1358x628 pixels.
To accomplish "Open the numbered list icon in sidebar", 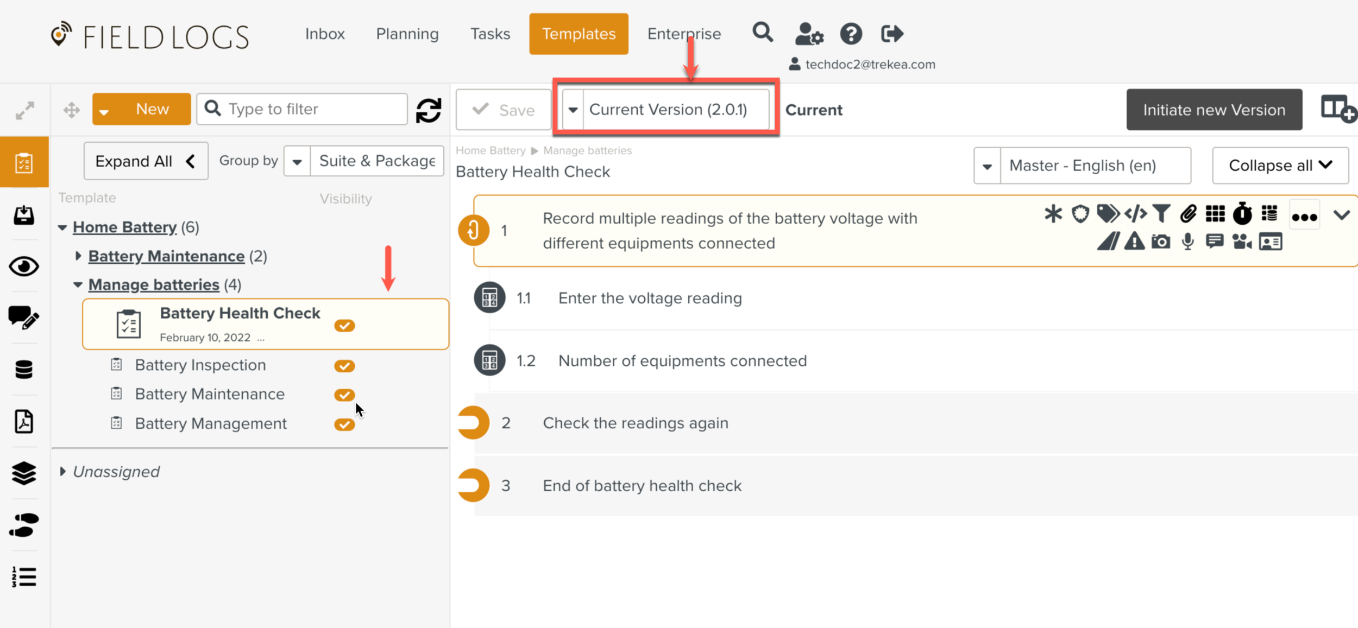I will (x=24, y=576).
